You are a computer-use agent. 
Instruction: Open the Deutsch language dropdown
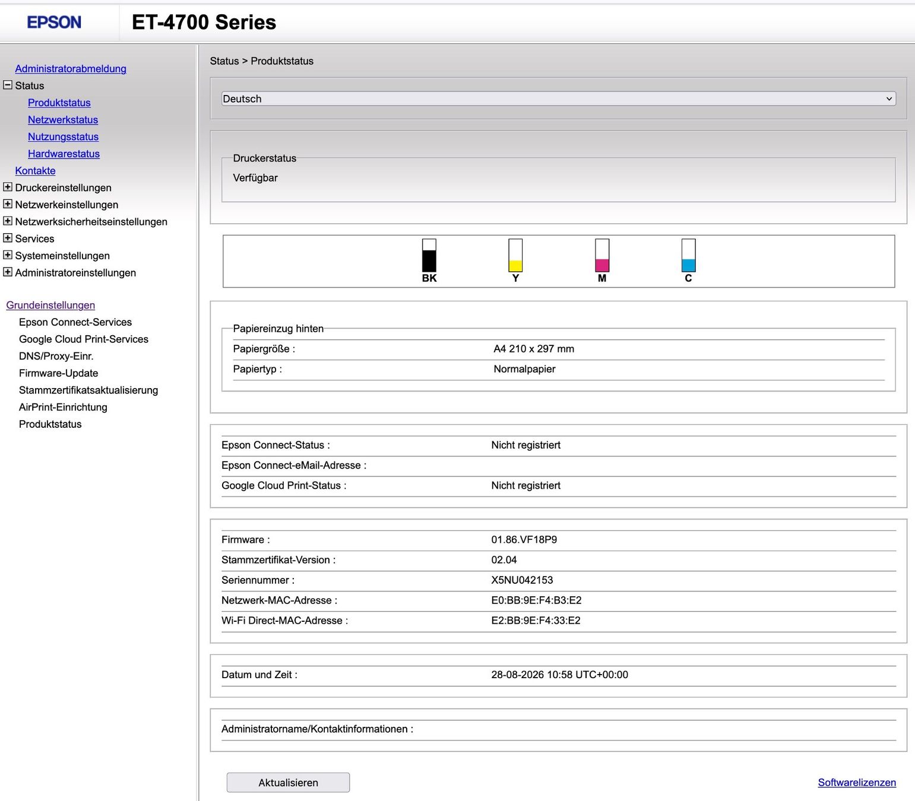click(x=559, y=98)
